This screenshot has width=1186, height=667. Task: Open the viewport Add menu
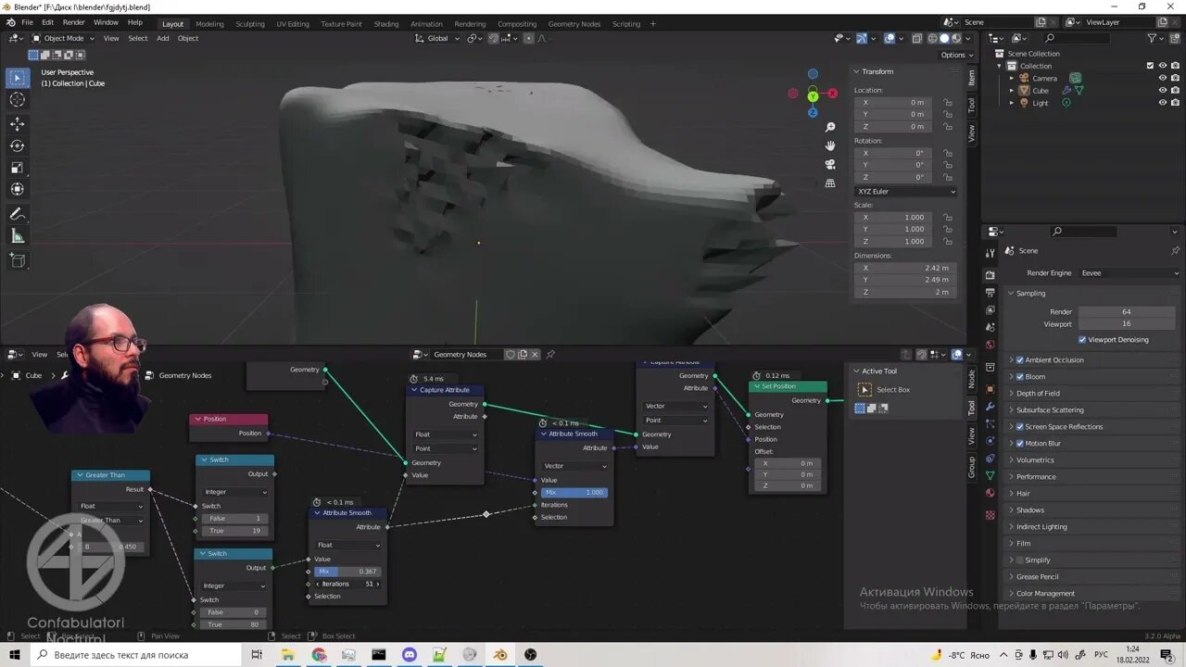pyautogui.click(x=163, y=38)
